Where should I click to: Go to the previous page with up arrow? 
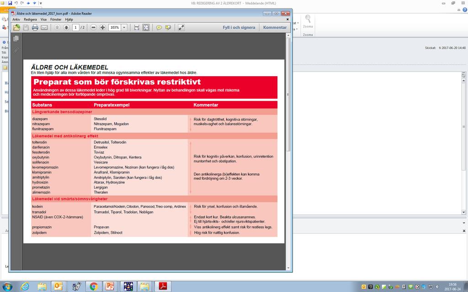pos(57,27)
